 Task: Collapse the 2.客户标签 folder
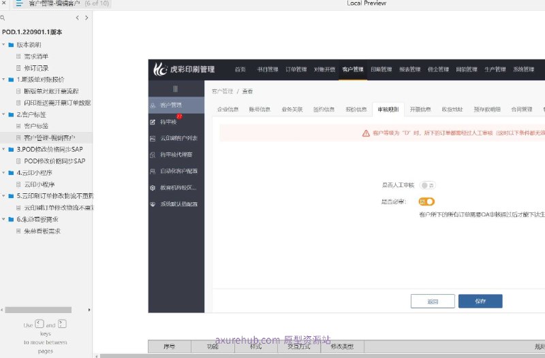(x=3, y=114)
